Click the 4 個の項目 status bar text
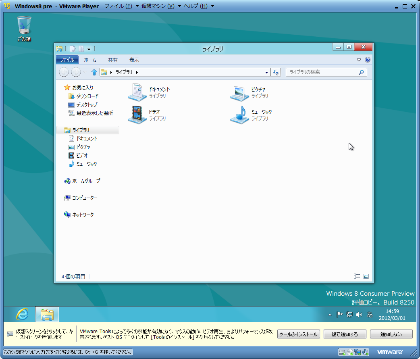The image size is (420, 359). (73, 276)
